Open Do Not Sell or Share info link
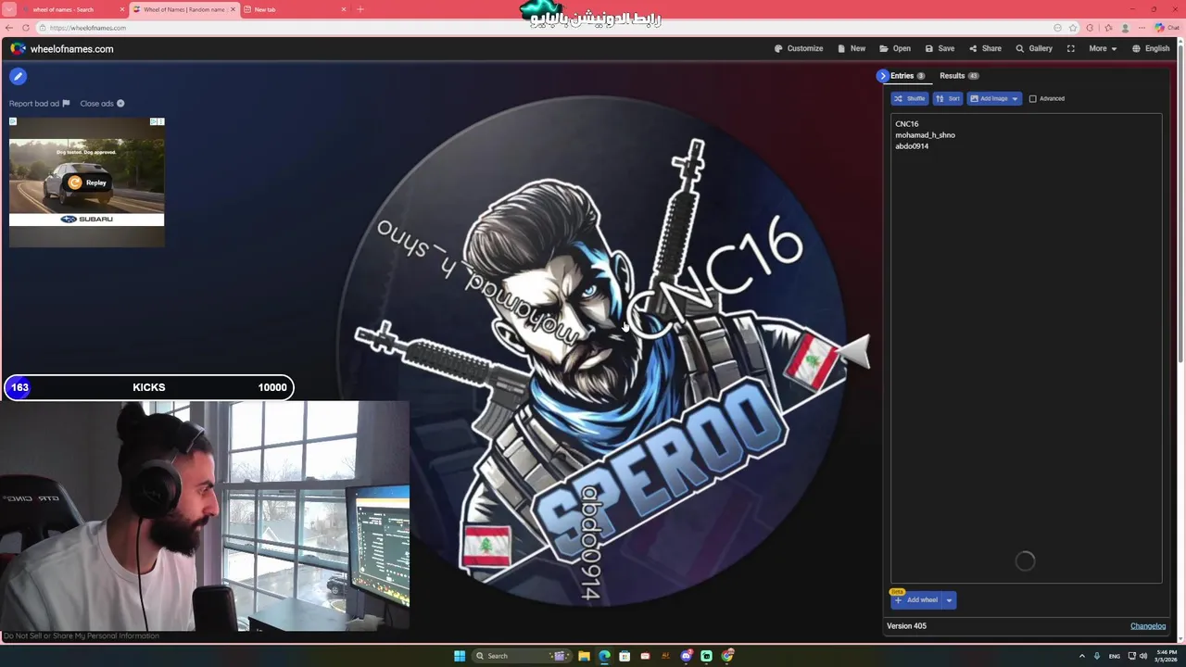This screenshot has width=1186, height=667. [x=82, y=636]
